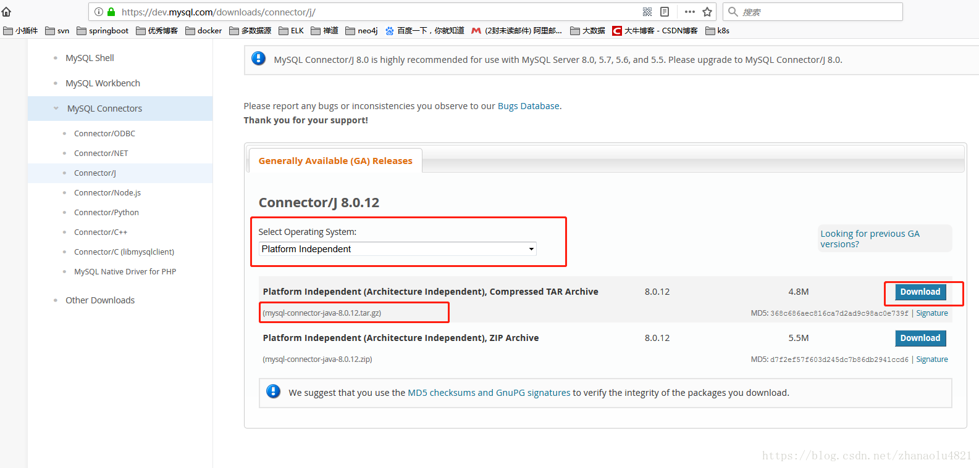The height and width of the screenshot is (468, 979).
Task: Open the 小插件 bookmark folder
Action: pyautogui.click(x=20, y=31)
